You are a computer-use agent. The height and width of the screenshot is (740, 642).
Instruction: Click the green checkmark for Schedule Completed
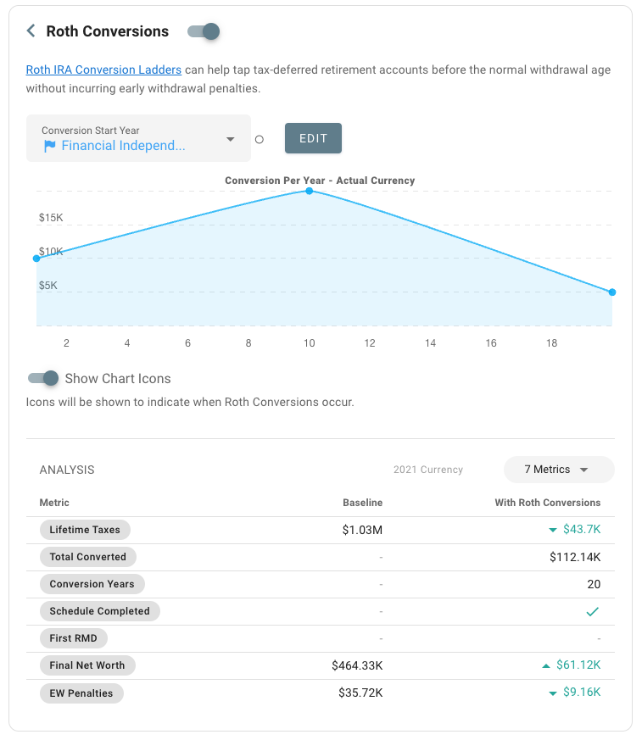(592, 611)
